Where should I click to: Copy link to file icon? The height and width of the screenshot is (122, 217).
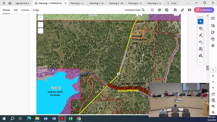click(182, 10)
